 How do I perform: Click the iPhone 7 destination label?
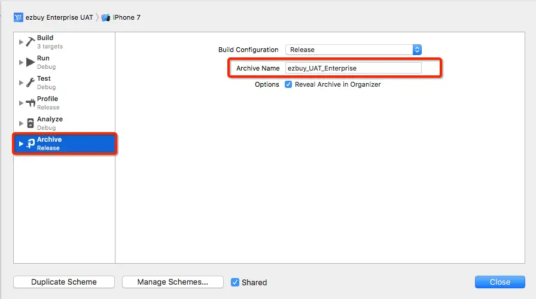[x=126, y=17]
